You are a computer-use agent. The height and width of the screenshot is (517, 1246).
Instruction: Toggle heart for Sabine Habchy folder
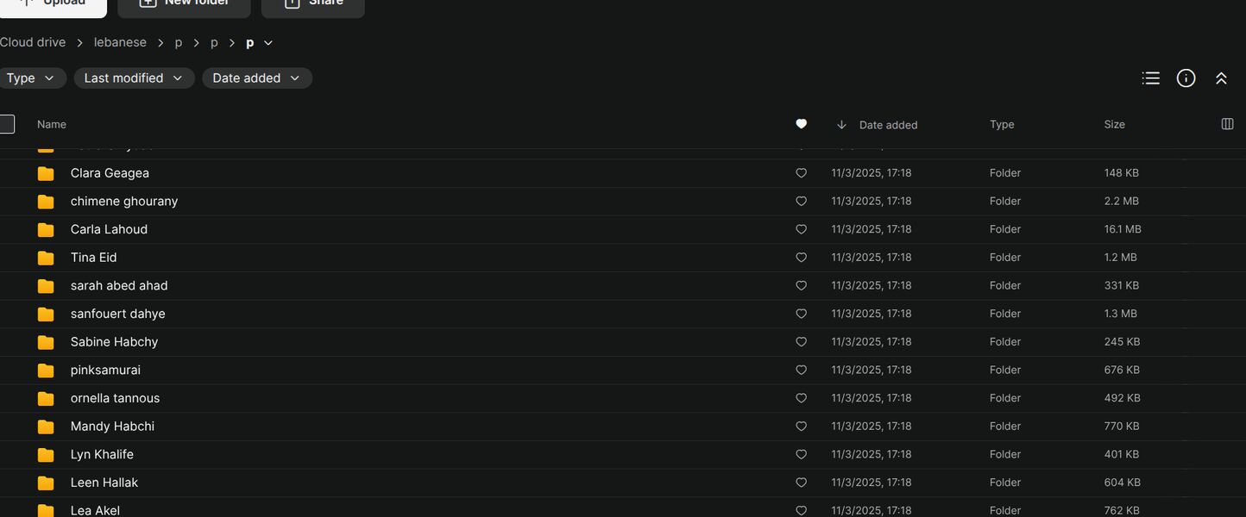pos(801,342)
